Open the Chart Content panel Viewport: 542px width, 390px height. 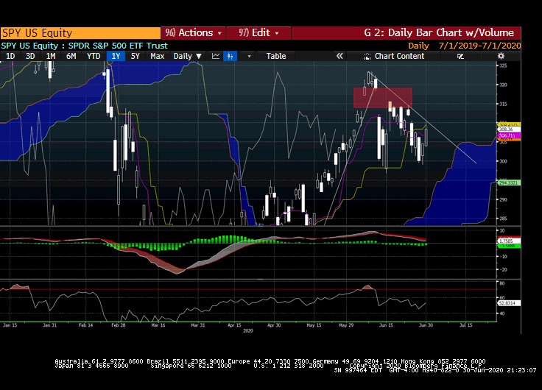tap(394, 56)
